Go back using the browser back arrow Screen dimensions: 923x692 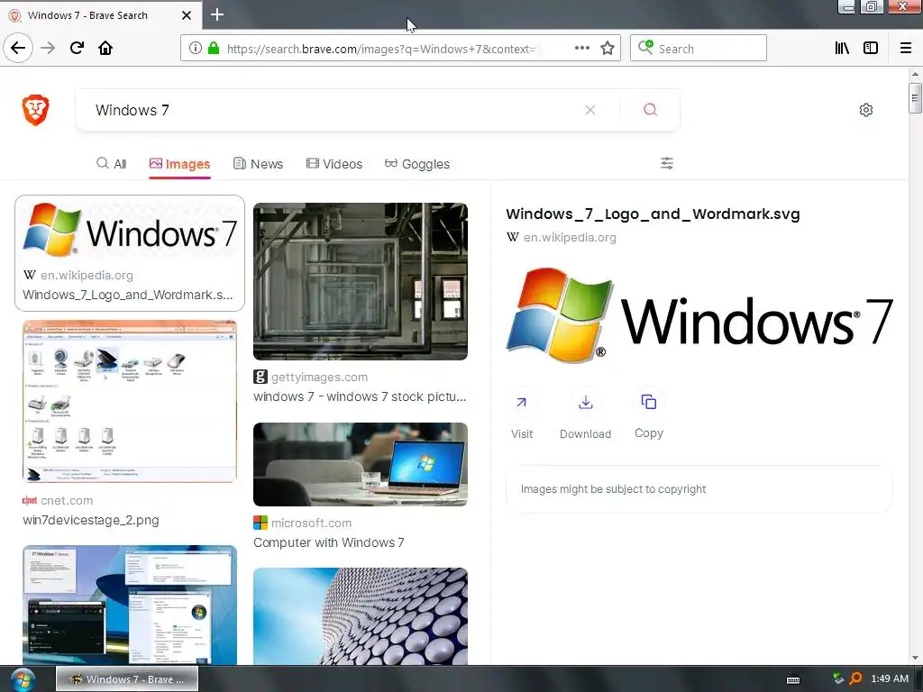(x=18, y=48)
